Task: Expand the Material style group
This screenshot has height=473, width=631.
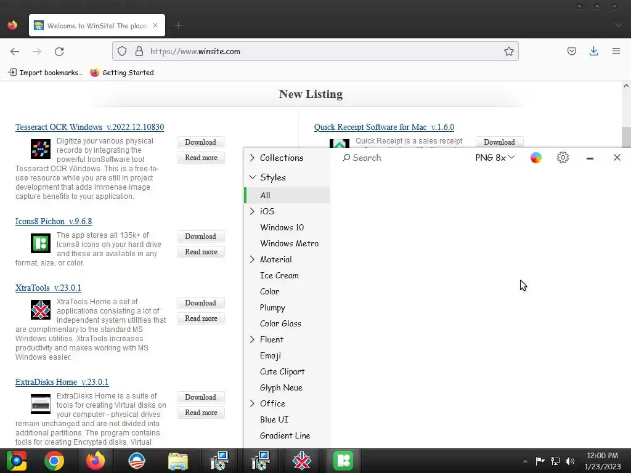Action: (x=252, y=259)
